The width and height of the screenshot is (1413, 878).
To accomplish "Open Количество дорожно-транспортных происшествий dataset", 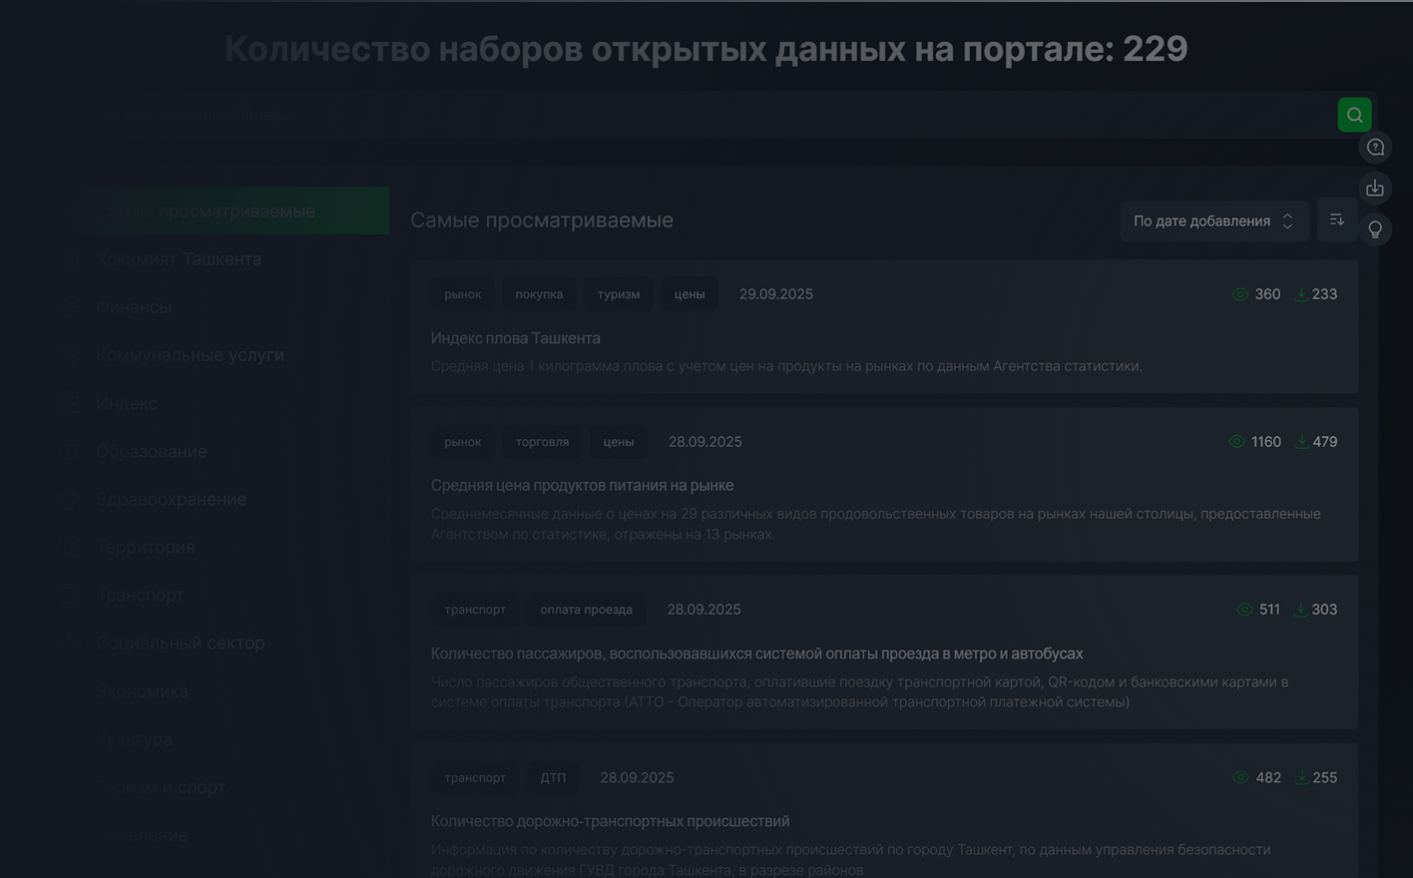I will (610, 821).
